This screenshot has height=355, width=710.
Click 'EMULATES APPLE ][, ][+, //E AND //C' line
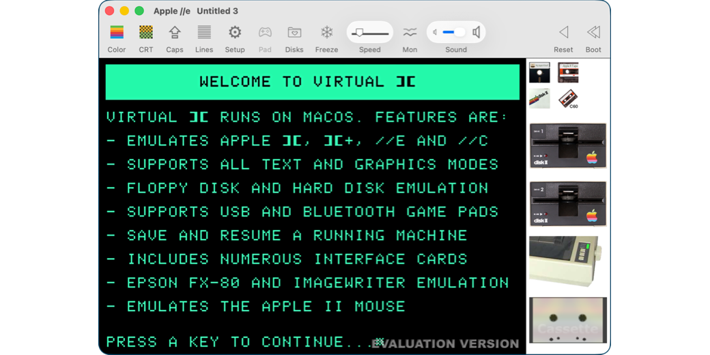(297, 141)
